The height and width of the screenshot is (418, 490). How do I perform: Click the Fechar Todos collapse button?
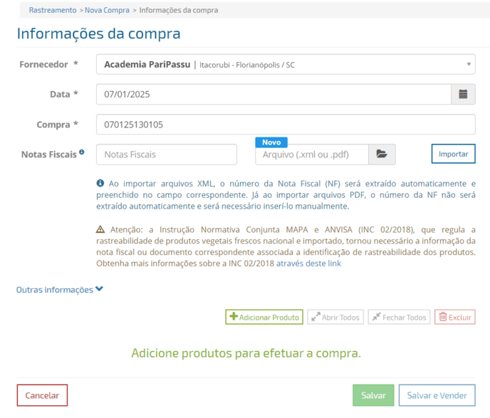coord(399,317)
